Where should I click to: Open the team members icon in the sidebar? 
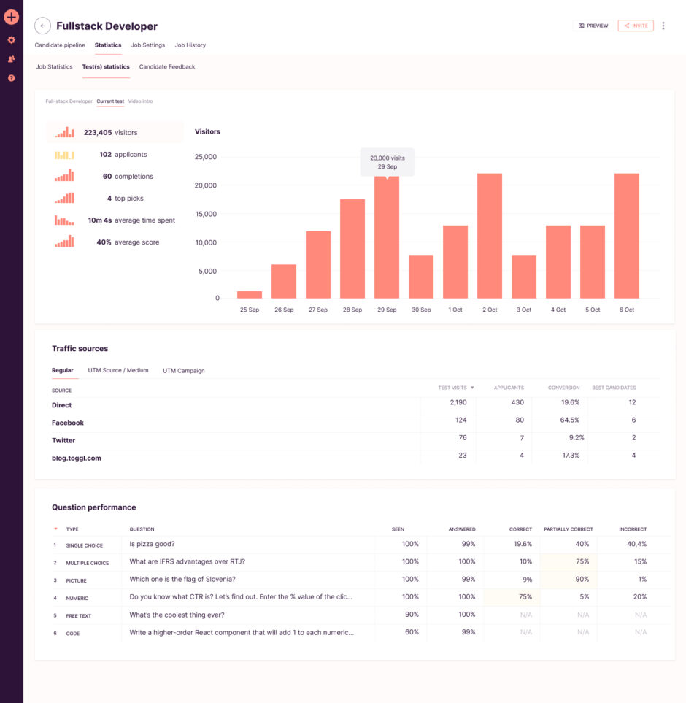click(x=11, y=58)
